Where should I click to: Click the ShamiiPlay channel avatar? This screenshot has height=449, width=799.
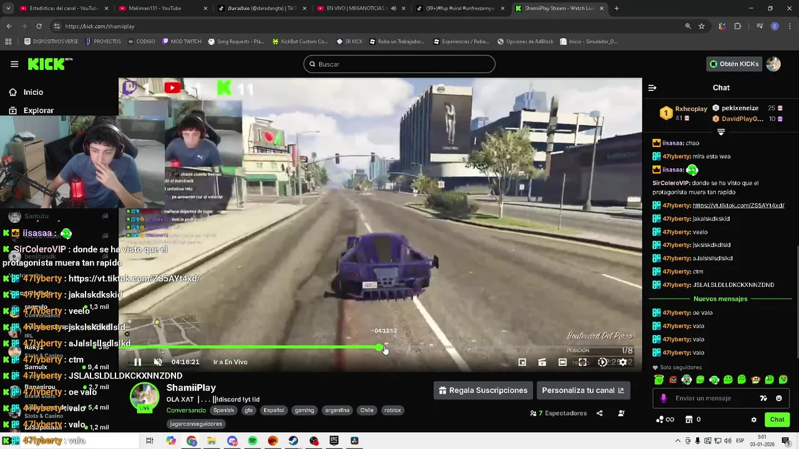[145, 397]
